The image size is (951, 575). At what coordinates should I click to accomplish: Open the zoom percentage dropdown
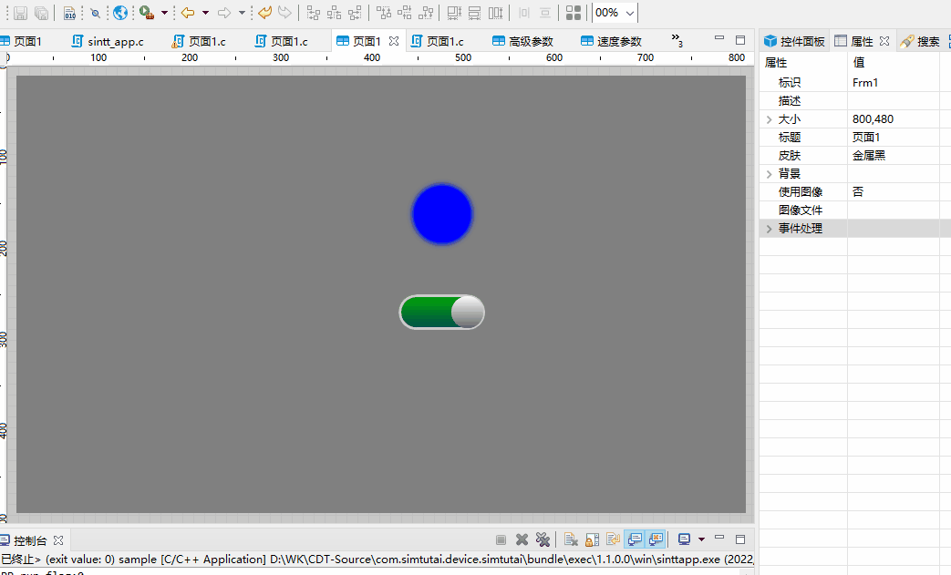[x=629, y=13]
